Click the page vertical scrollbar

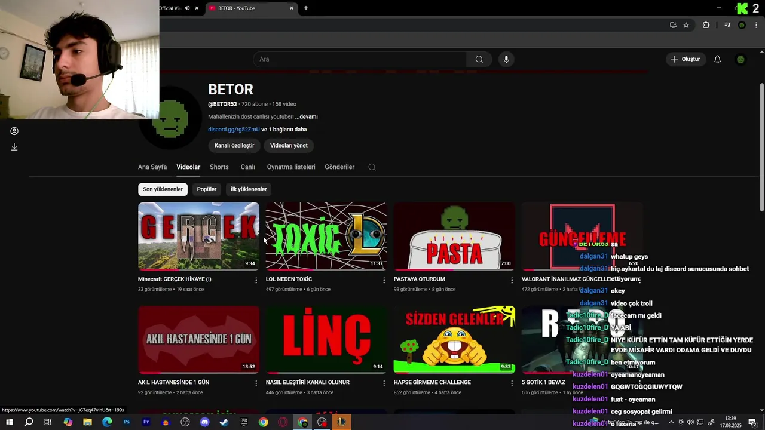coord(761,147)
